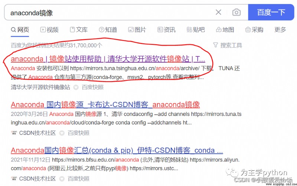The width and height of the screenshot is (297, 186).
Task: Open the Anaconda国内镜像汇总(conda & pip) result
Action: click(117, 150)
